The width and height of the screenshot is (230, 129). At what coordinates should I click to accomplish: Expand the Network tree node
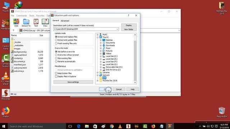pos(97,75)
